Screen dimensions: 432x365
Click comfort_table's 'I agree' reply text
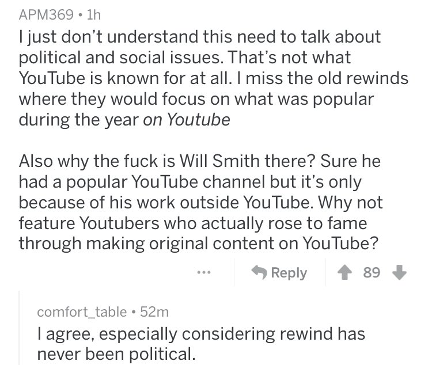(201, 344)
